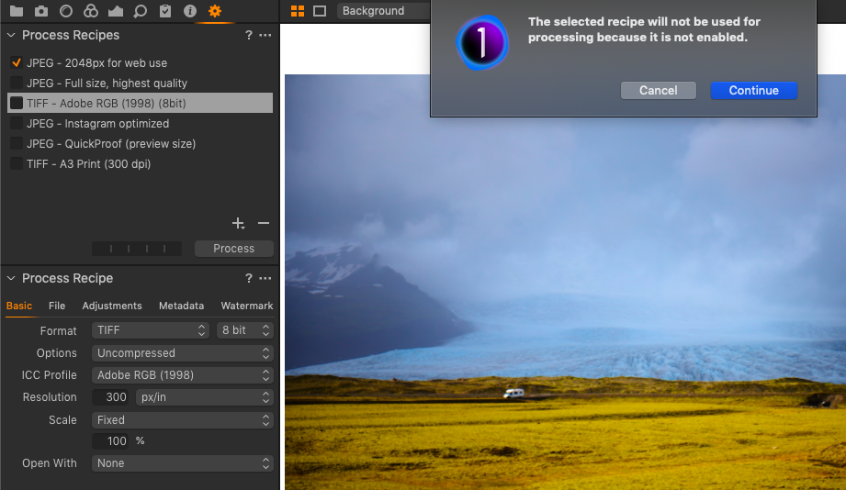Open Process Recipes panel options menu
The height and width of the screenshot is (490, 846).
click(x=265, y=35)
